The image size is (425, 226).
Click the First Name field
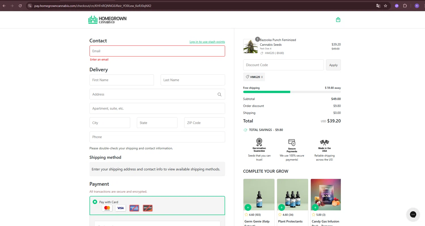pos(122,80)
